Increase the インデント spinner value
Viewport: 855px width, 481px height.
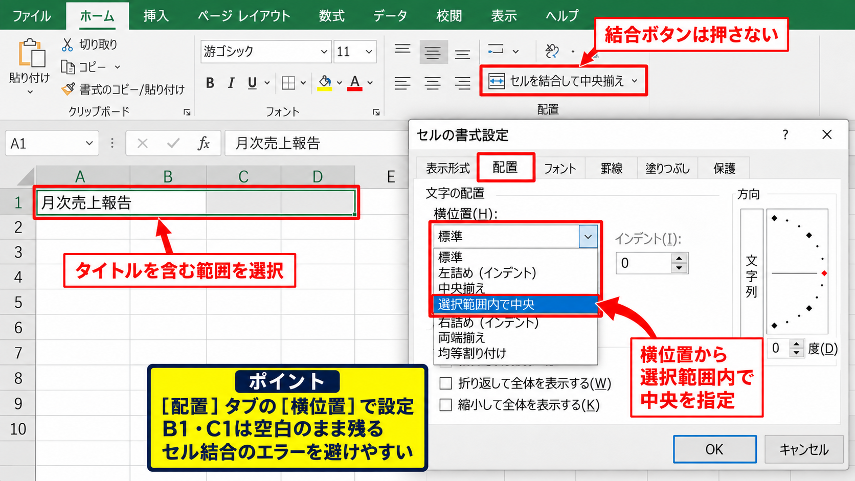[x=679, y=258]
